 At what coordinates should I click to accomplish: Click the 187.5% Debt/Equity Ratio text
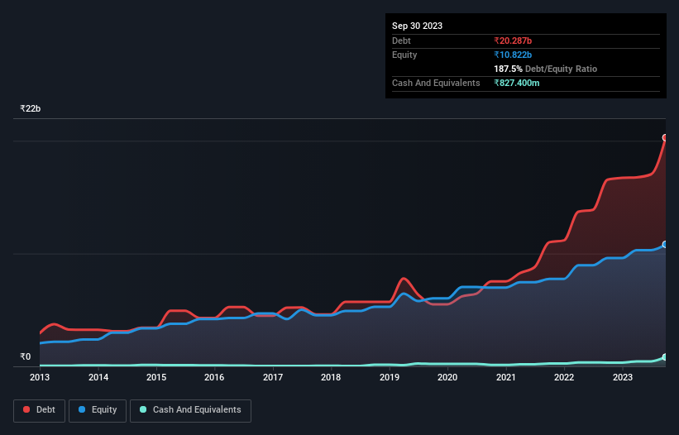(x=545, y=69)
